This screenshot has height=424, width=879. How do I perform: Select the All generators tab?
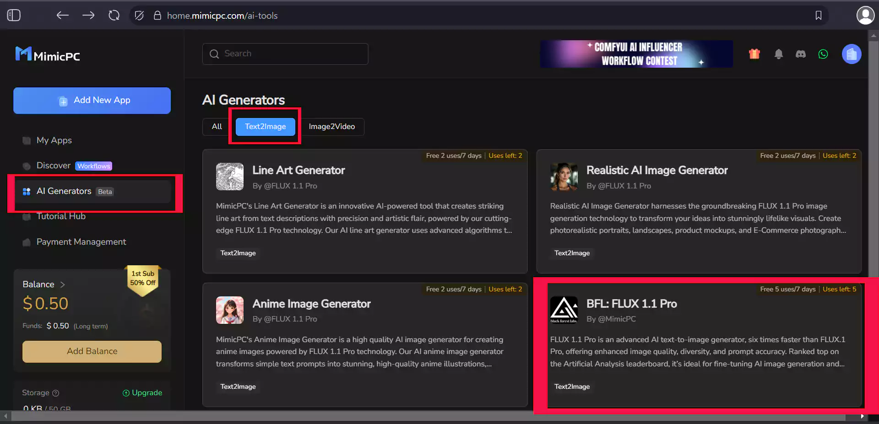point(217,127)
